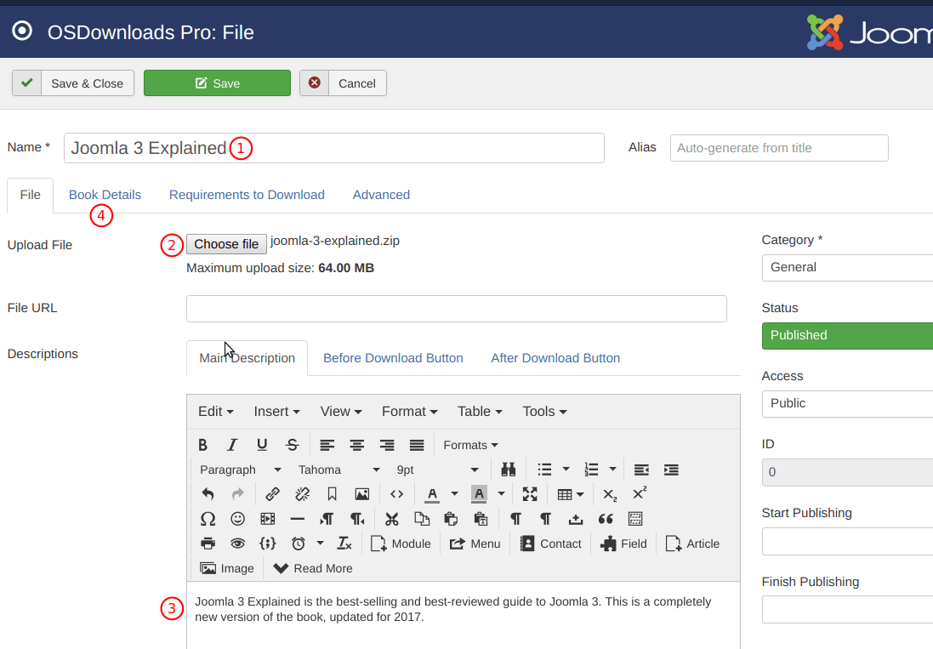Apply blockquote with the quote icon

pyautogui.click(x=606, y=519)
